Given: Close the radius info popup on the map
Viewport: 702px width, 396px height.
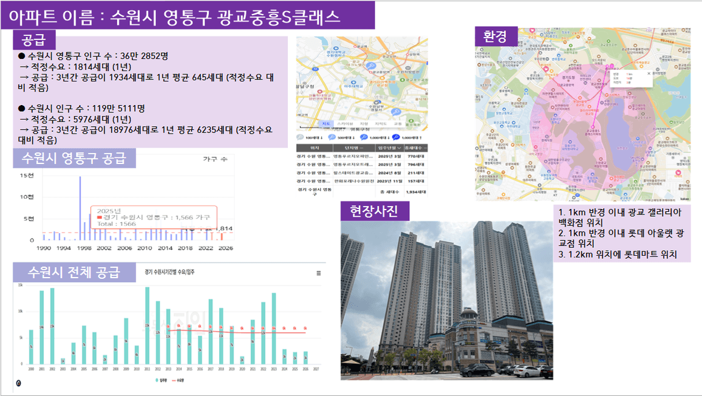Looking at the screenshot, I should tap(649, 73).
